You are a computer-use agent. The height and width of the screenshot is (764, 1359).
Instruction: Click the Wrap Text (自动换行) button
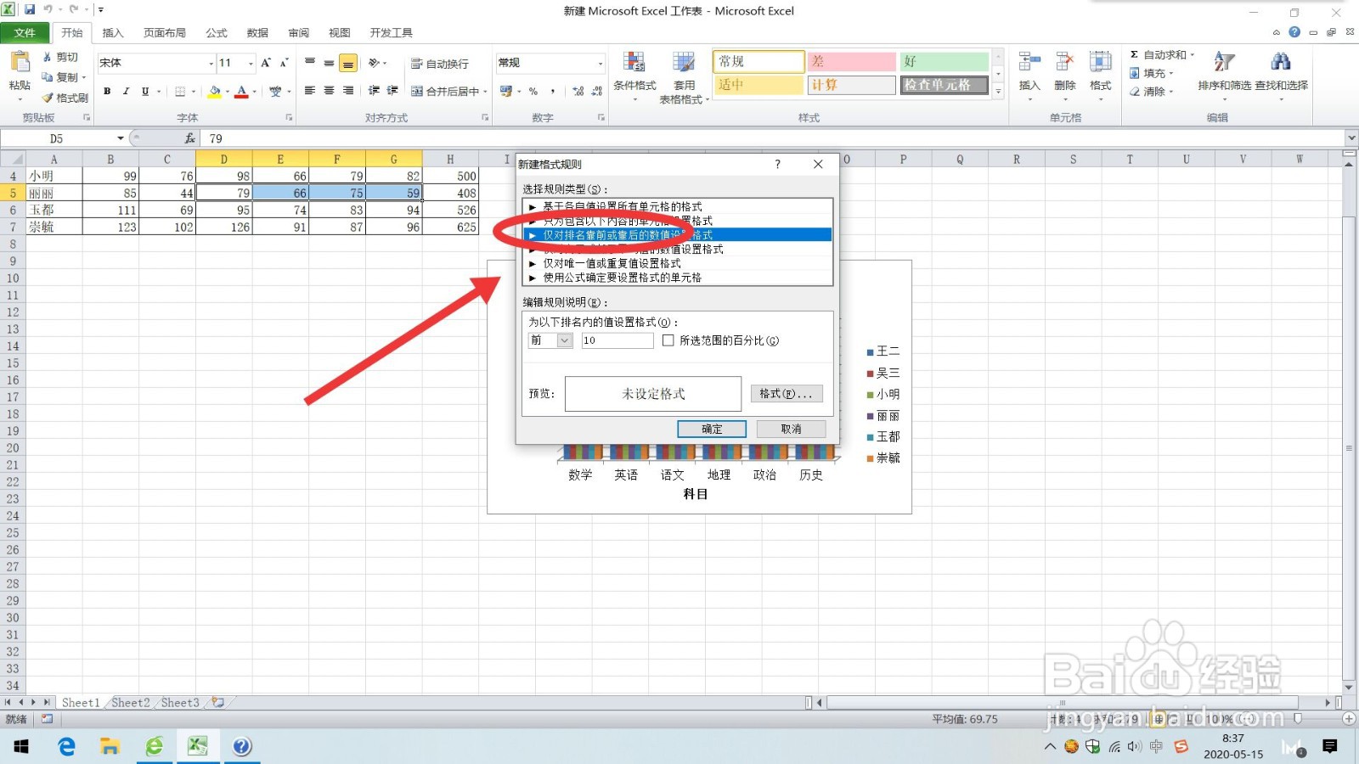pyautogui.click(x=440, y=64)
